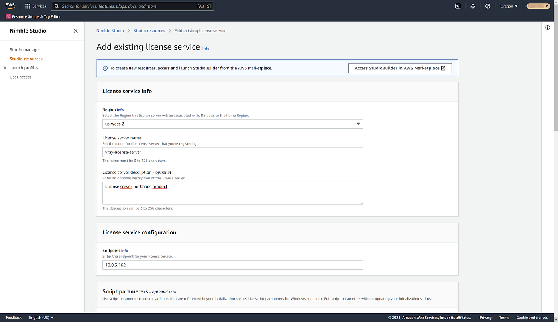Click the info circle icon in the StudioBuilder banner

105,68
